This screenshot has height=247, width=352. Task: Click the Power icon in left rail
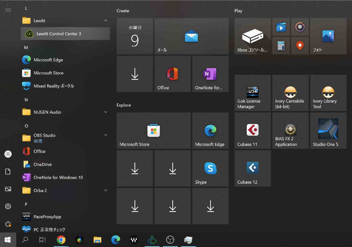8,224
